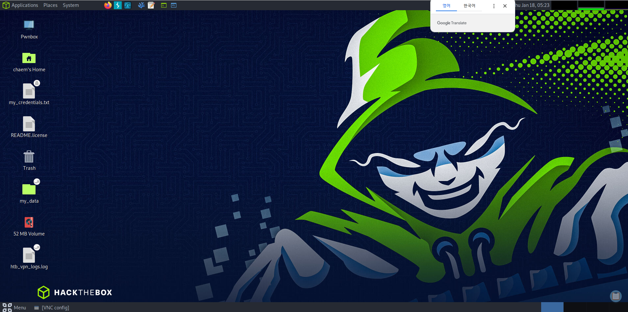Click the my_credentials.txt file name label
The height and width of the screenshot is (312, 628).
[x=29, y=102]
